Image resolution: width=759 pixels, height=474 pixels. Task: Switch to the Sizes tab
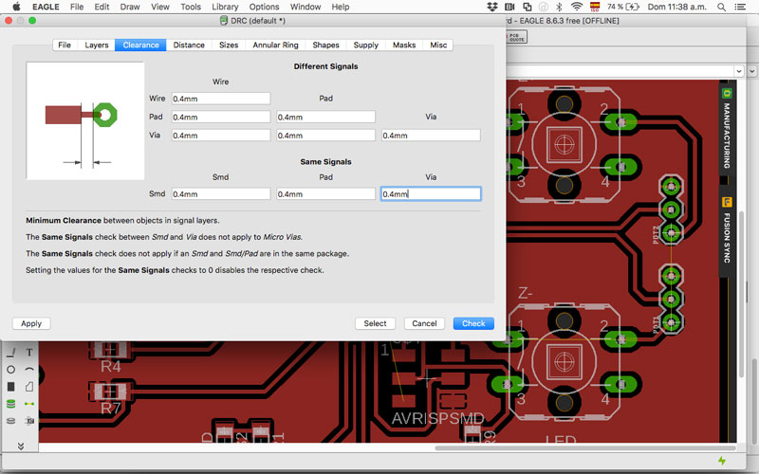229,45
